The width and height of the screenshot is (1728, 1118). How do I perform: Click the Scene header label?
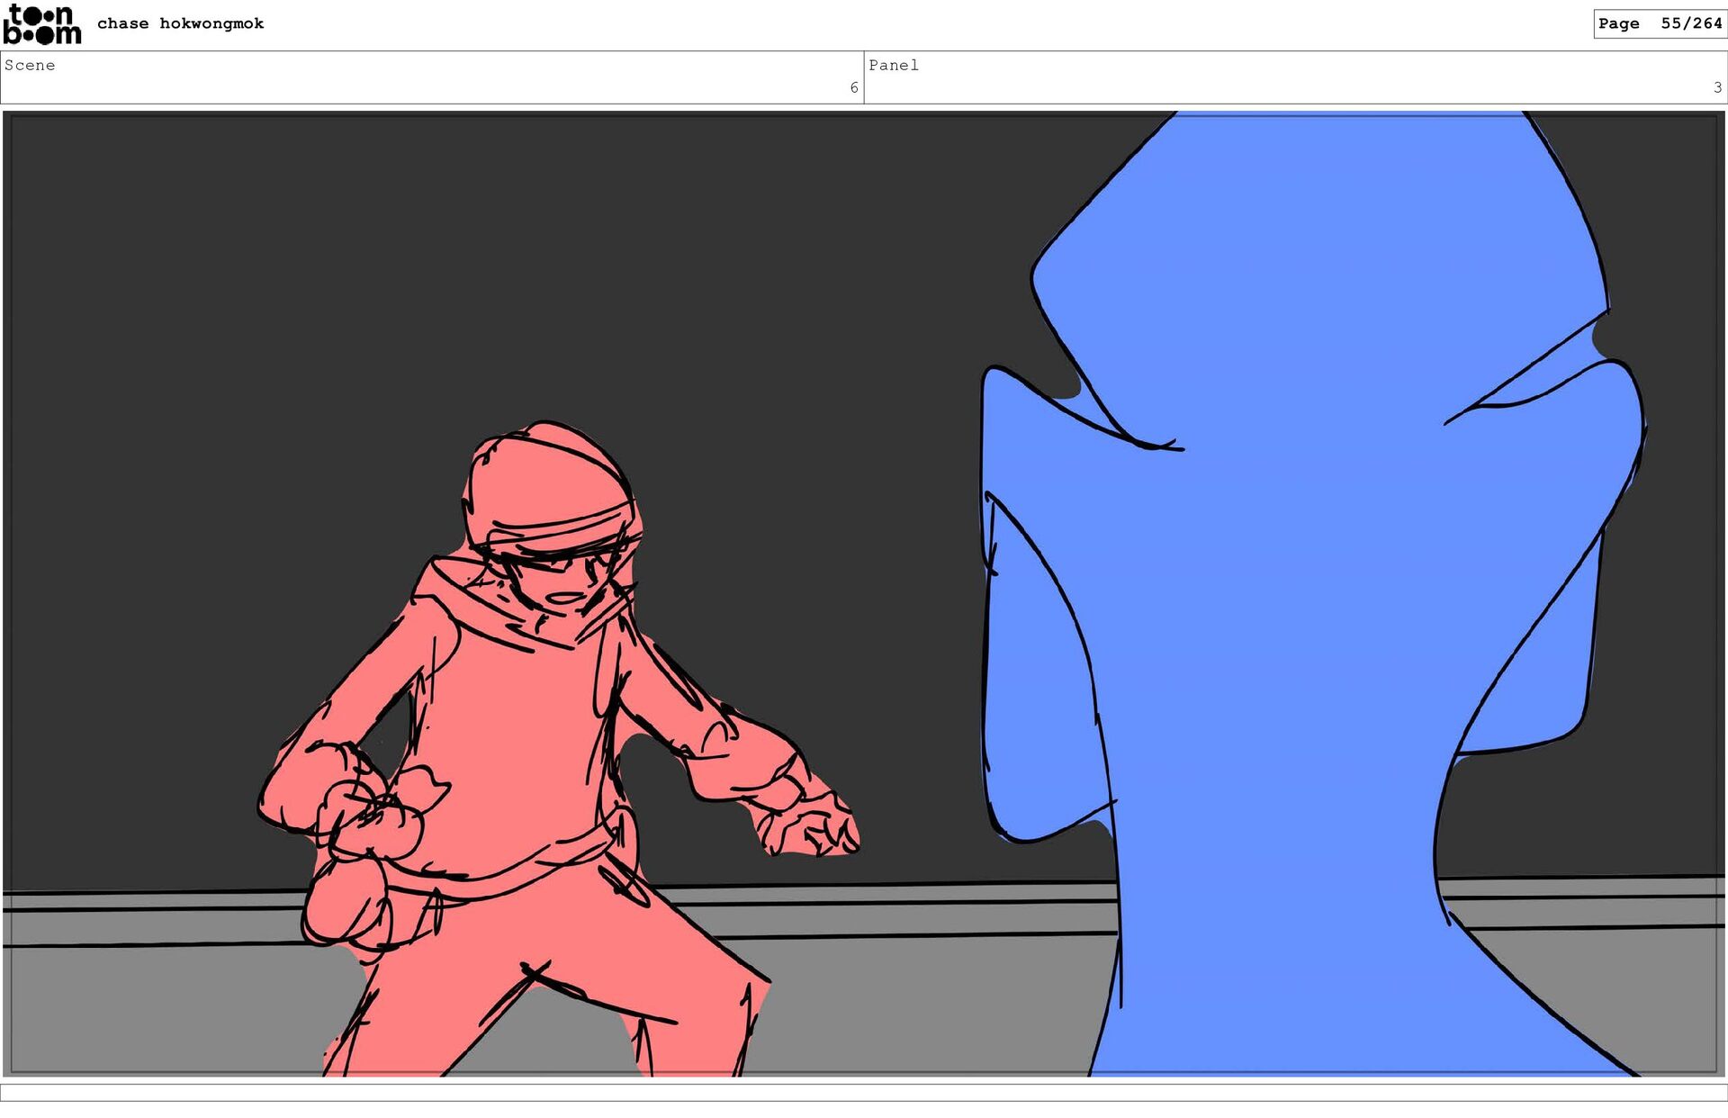[x=30, y=65]
